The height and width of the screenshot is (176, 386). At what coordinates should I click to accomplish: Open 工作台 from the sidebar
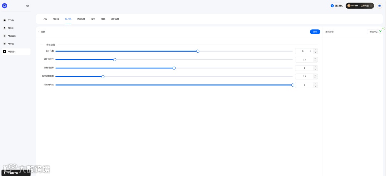[x=11, y=20]
